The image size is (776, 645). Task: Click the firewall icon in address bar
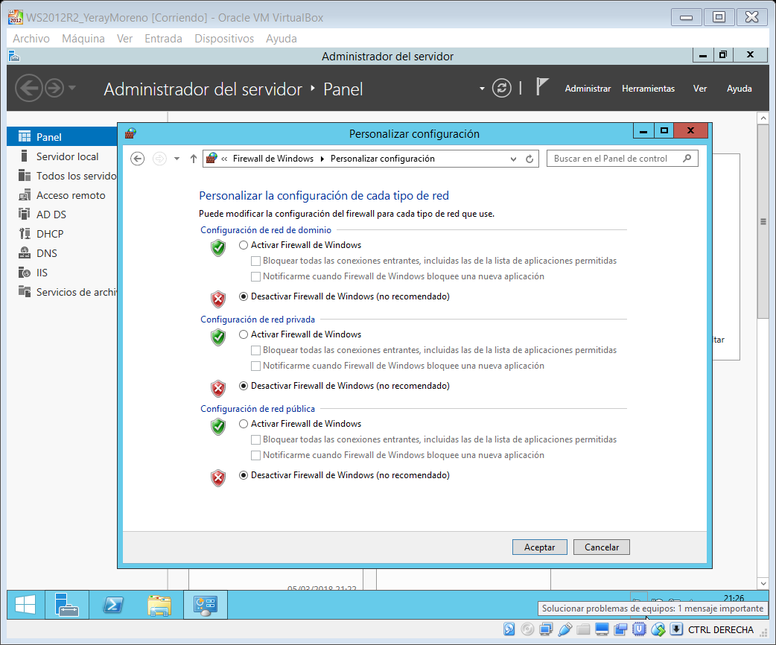212,159
